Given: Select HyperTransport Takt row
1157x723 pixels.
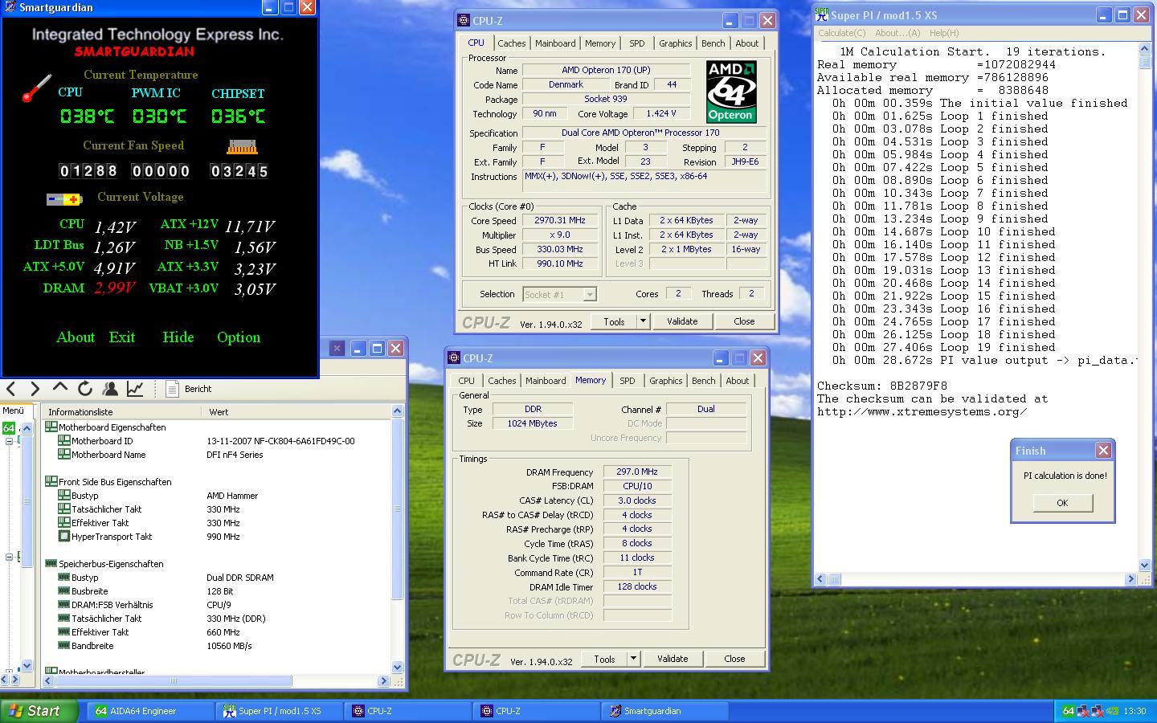Looking at the screenshot, I should 217,537.
